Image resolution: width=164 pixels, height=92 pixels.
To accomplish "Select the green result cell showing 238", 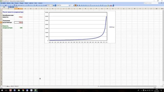I will tap(18, 28).
